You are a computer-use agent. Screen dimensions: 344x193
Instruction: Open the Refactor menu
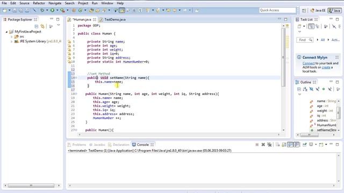click(x=39, y=3)
